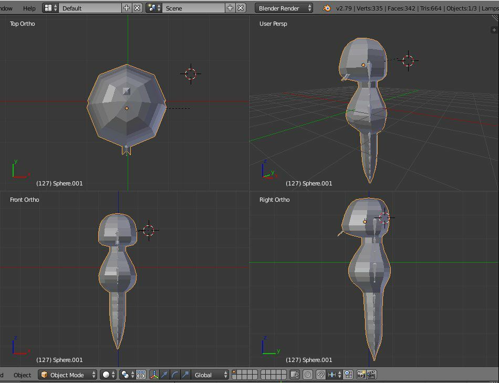Click the Default layout name field
This screenshot has width=499, height=383.
pyautogui.click(x=90, y=8)
